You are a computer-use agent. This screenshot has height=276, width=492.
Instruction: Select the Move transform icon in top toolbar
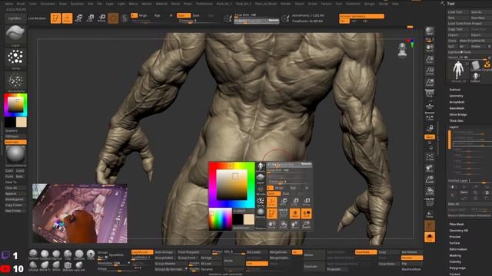(x=78, y=18)
